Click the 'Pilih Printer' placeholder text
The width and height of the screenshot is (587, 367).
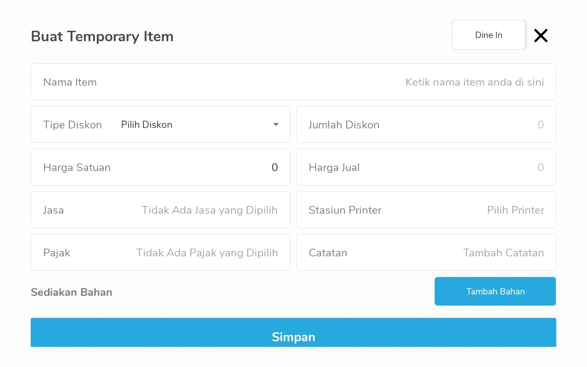pos(515,210)
